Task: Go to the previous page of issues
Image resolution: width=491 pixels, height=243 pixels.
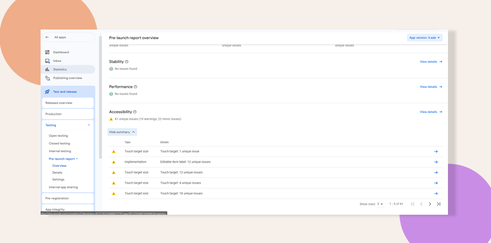Action: (x=421, y=204)
